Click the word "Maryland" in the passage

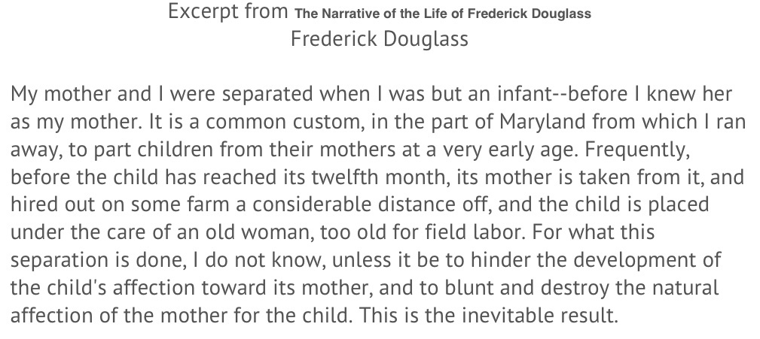[542, 121]
